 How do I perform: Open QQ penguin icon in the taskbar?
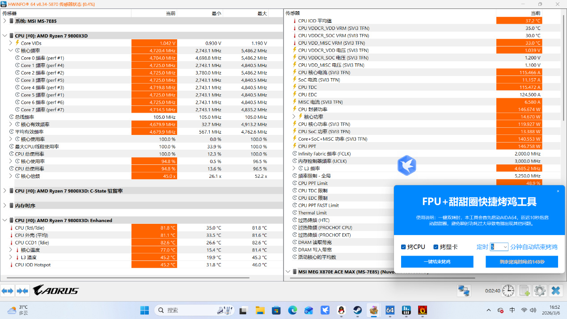(x=341, y=310)
